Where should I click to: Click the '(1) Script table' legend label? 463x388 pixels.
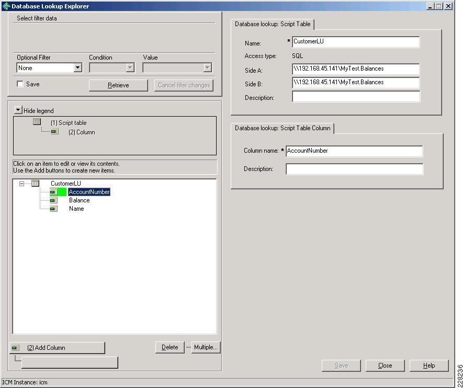(69, 123)
